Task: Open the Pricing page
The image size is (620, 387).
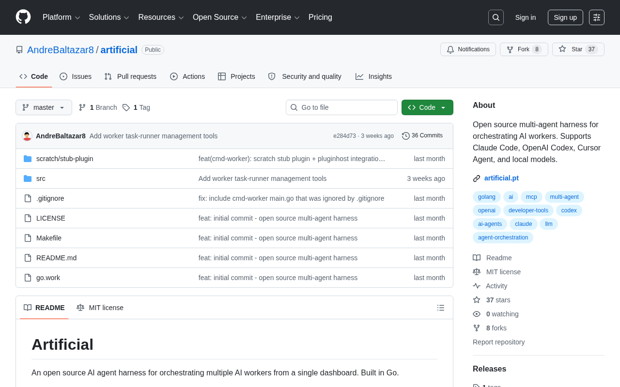Action: coord(320,17)
